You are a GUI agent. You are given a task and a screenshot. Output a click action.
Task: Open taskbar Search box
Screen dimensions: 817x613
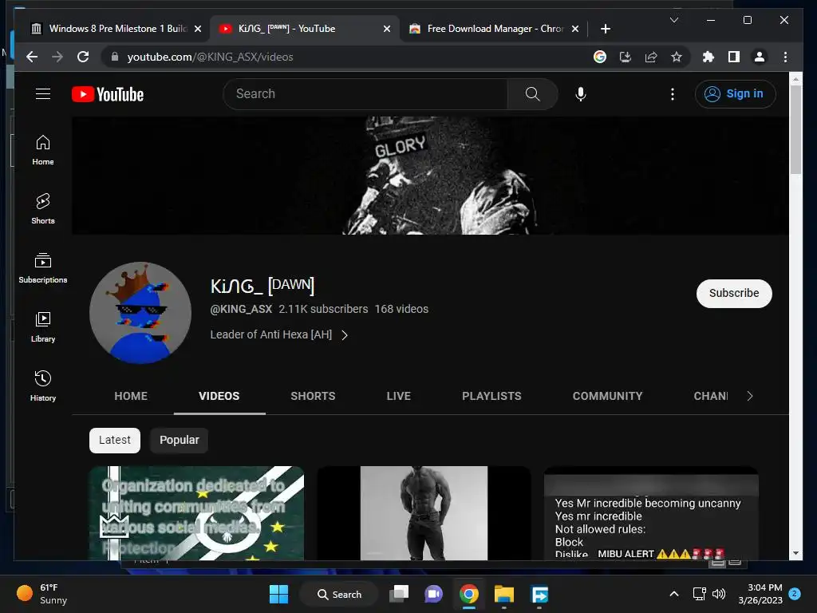coord(339,594)
